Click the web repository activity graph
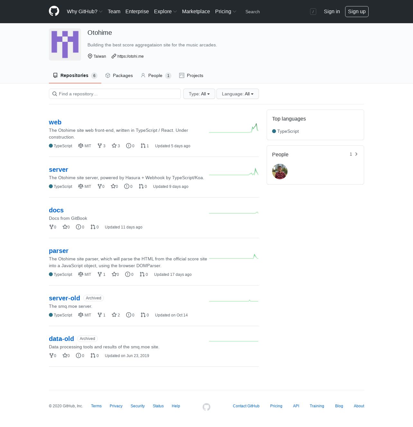 [x=234, y=128]
